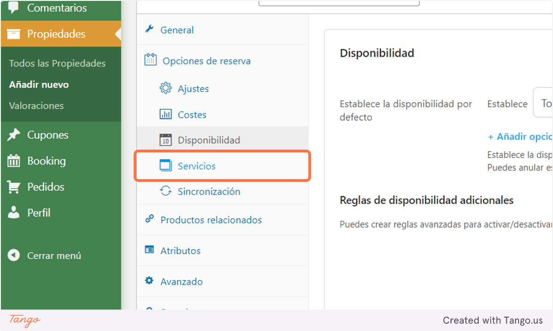Click the Servicios window icon

pyautogui.click(x=165, y=165)
